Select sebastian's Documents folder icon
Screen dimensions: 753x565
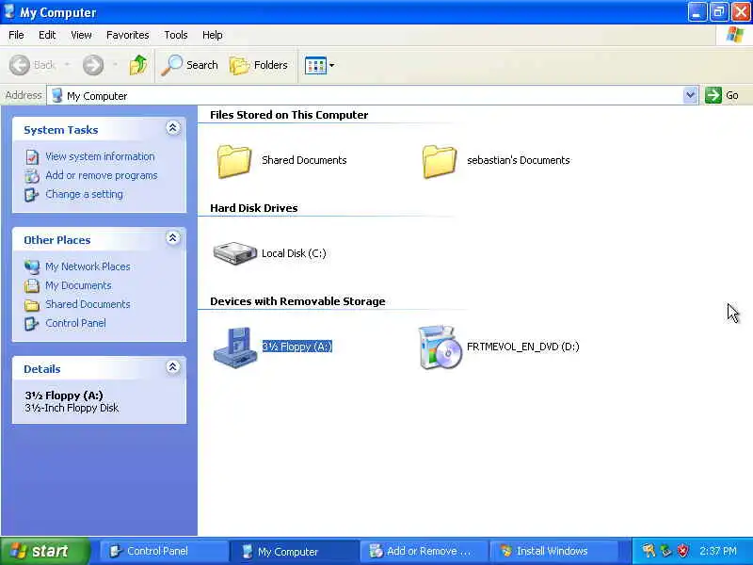(439, 161)
